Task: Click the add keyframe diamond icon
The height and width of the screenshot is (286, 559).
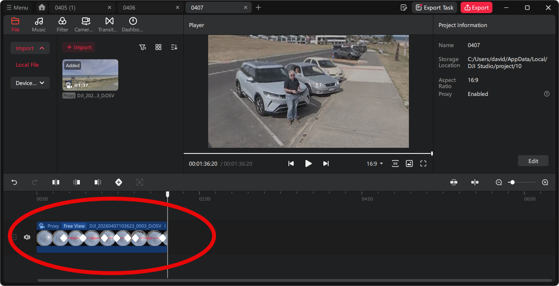Action: click(119, 182)
